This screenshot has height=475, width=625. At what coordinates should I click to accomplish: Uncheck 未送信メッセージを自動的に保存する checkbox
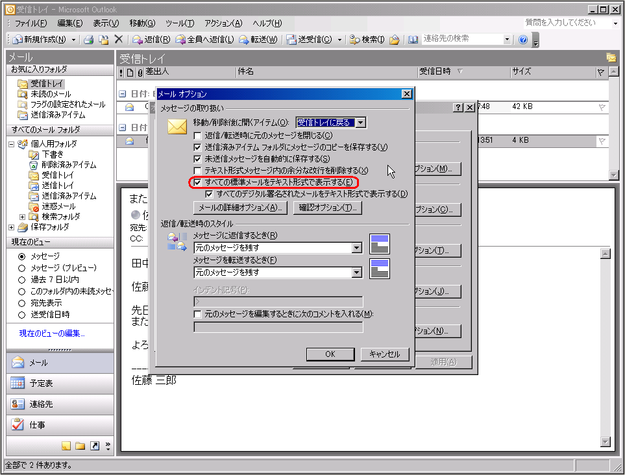point(197,159)
